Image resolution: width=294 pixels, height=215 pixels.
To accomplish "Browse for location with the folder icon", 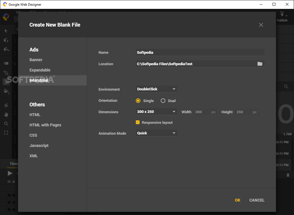I will click(260, 64).
